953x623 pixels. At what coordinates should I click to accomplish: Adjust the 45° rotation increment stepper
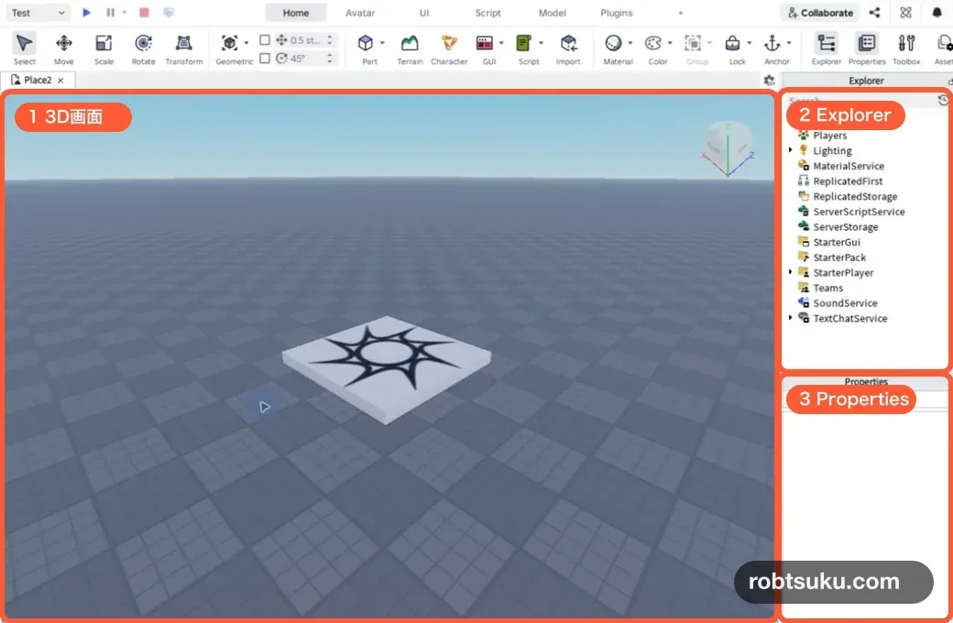point(329,58)
